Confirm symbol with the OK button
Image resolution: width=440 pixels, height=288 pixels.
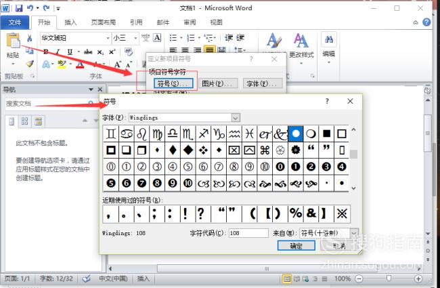tap(296, 245)
